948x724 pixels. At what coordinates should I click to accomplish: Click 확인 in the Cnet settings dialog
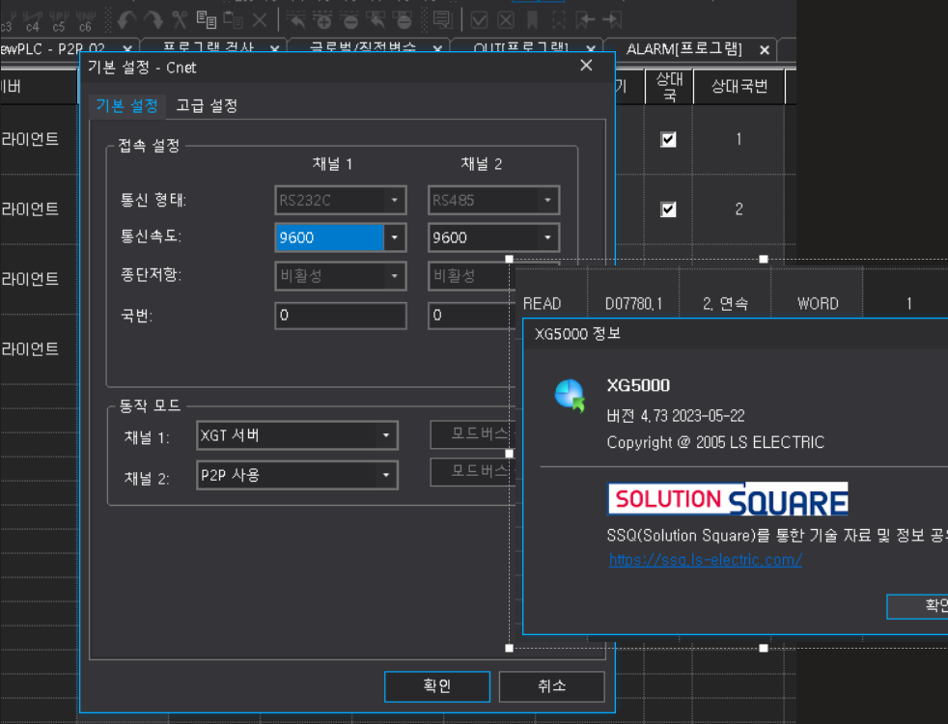[x=436, y=686]
